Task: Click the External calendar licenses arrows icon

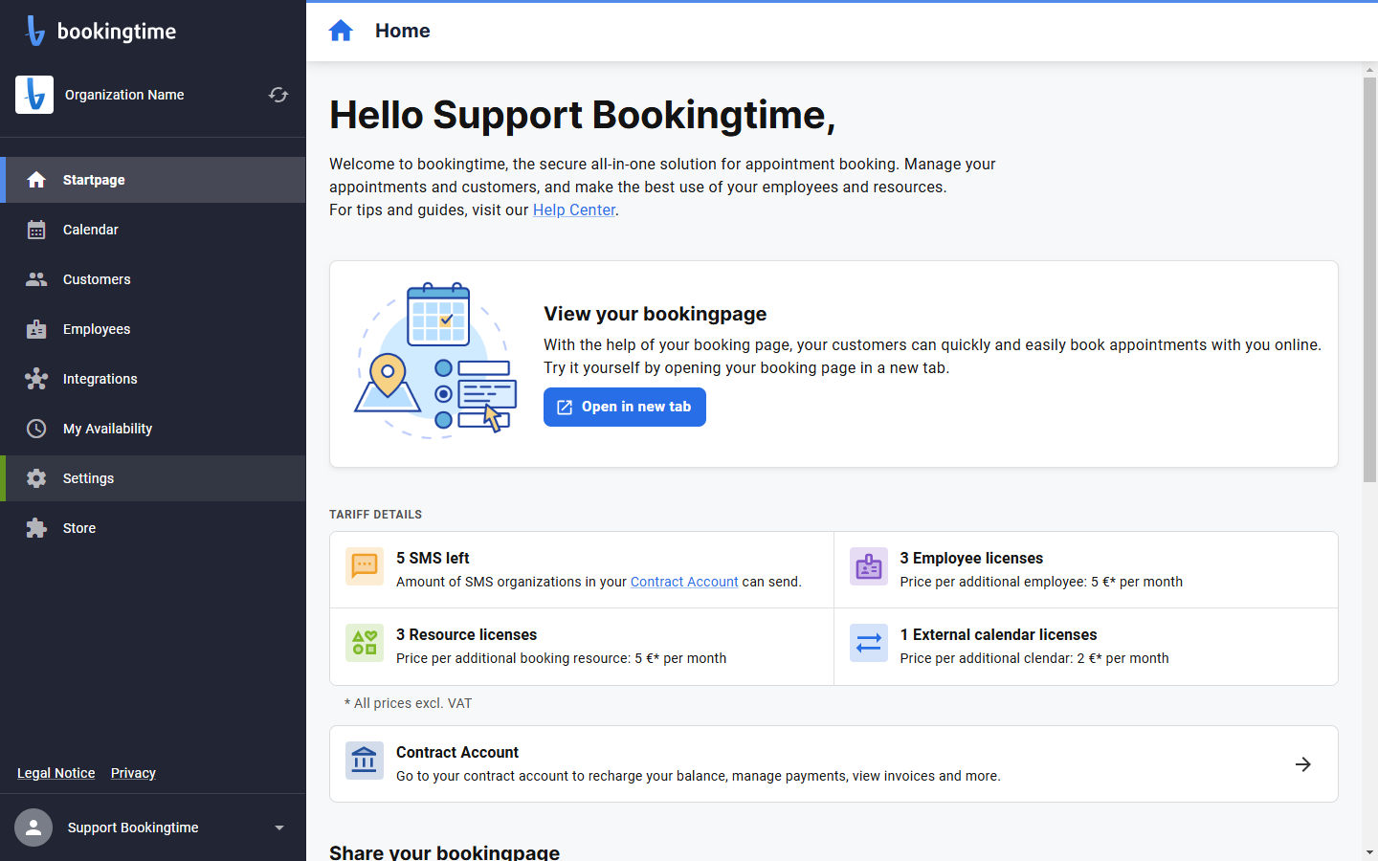Action: pos(869,643)
